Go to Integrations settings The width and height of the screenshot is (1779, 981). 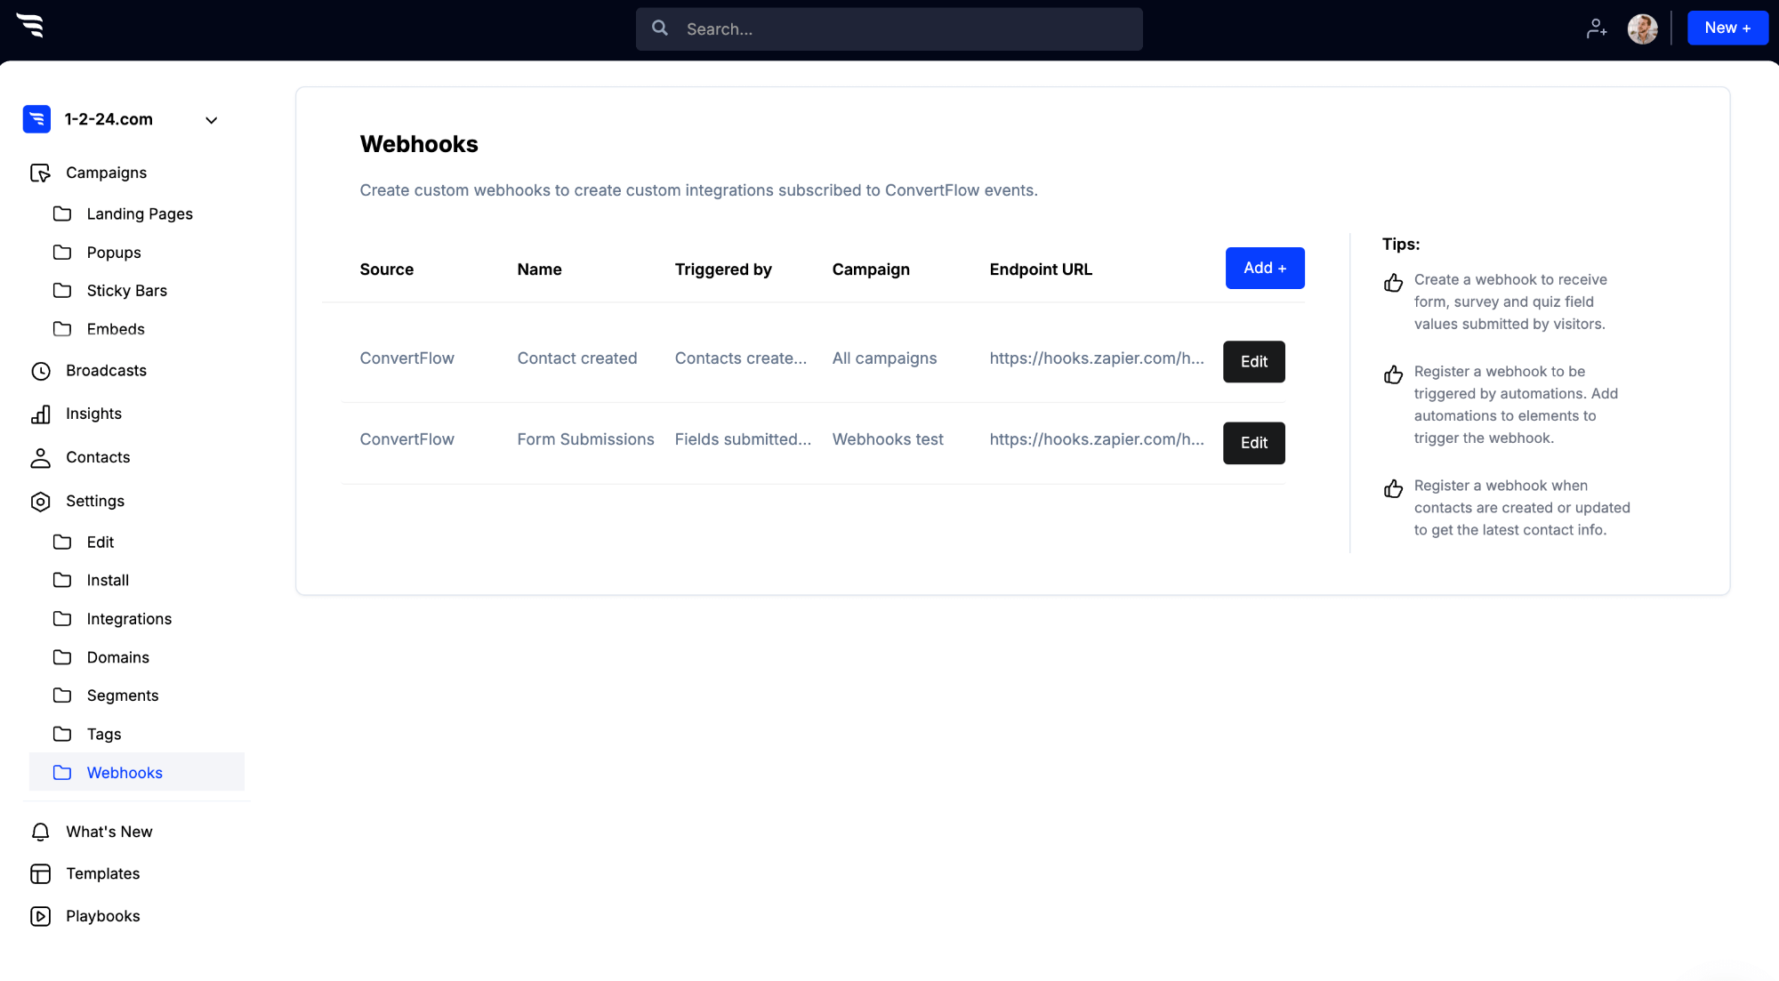pyautogui.click(x=129, y=619)
